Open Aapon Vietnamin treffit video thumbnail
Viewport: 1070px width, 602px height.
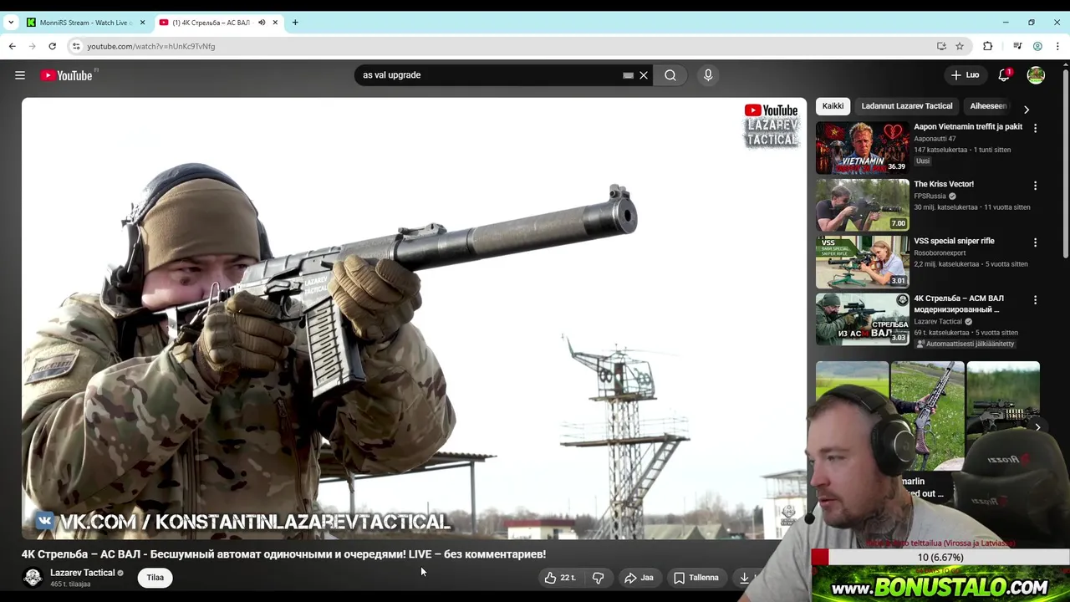(x=862, y=147)
